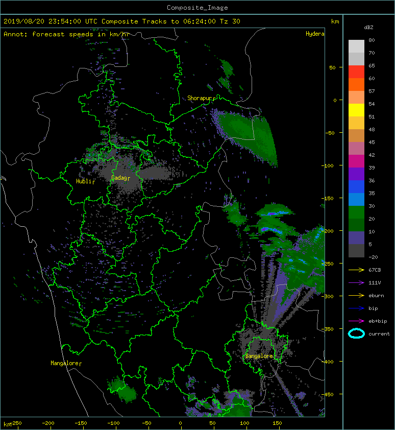Image resolution: width=395 pixels, height=430 pixels.
Task: Click the 'bip' legend label
Action: click(374, 308)
